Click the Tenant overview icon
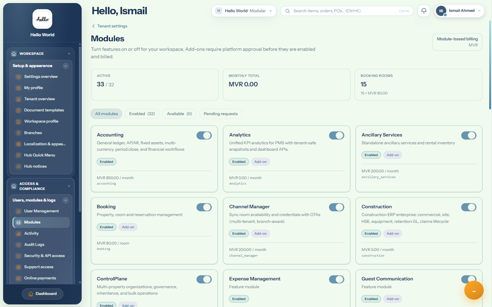This screenshot has height=307, width=492. pyautogui.click(x=18, y=99)
